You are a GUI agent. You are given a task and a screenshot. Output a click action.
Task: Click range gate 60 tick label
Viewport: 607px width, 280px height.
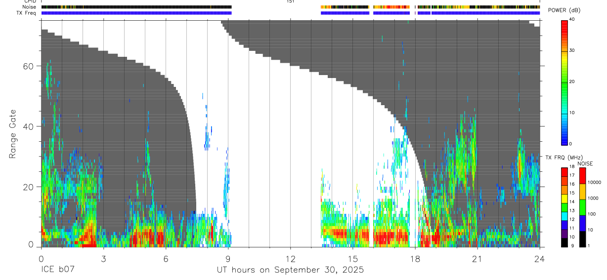click(x=29, y=66)
